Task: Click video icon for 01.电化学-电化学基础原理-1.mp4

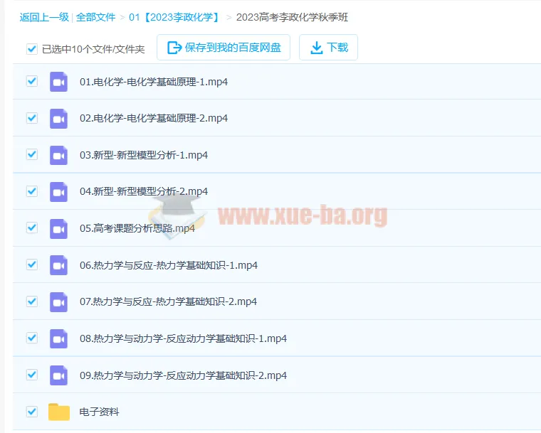Action: click(x=58, y=82)
